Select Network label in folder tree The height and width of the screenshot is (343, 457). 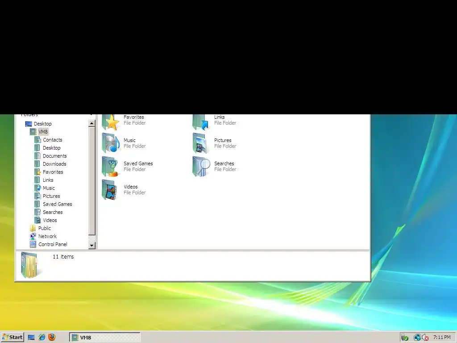coord(47,236)
